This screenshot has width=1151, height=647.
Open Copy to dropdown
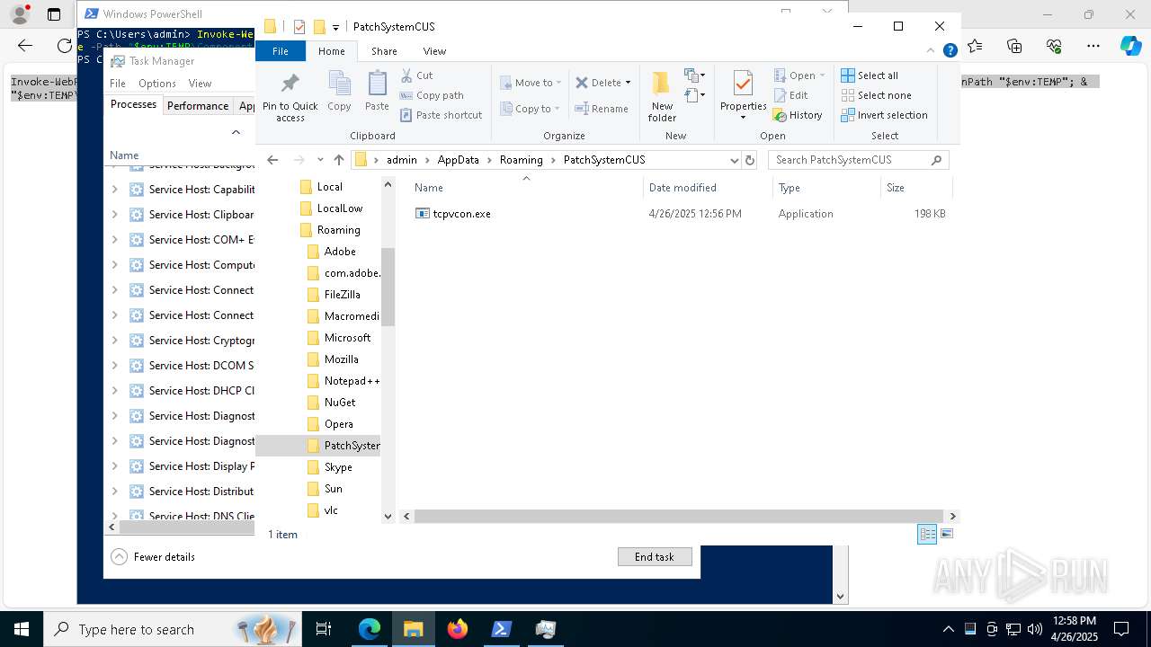[530, 109]
